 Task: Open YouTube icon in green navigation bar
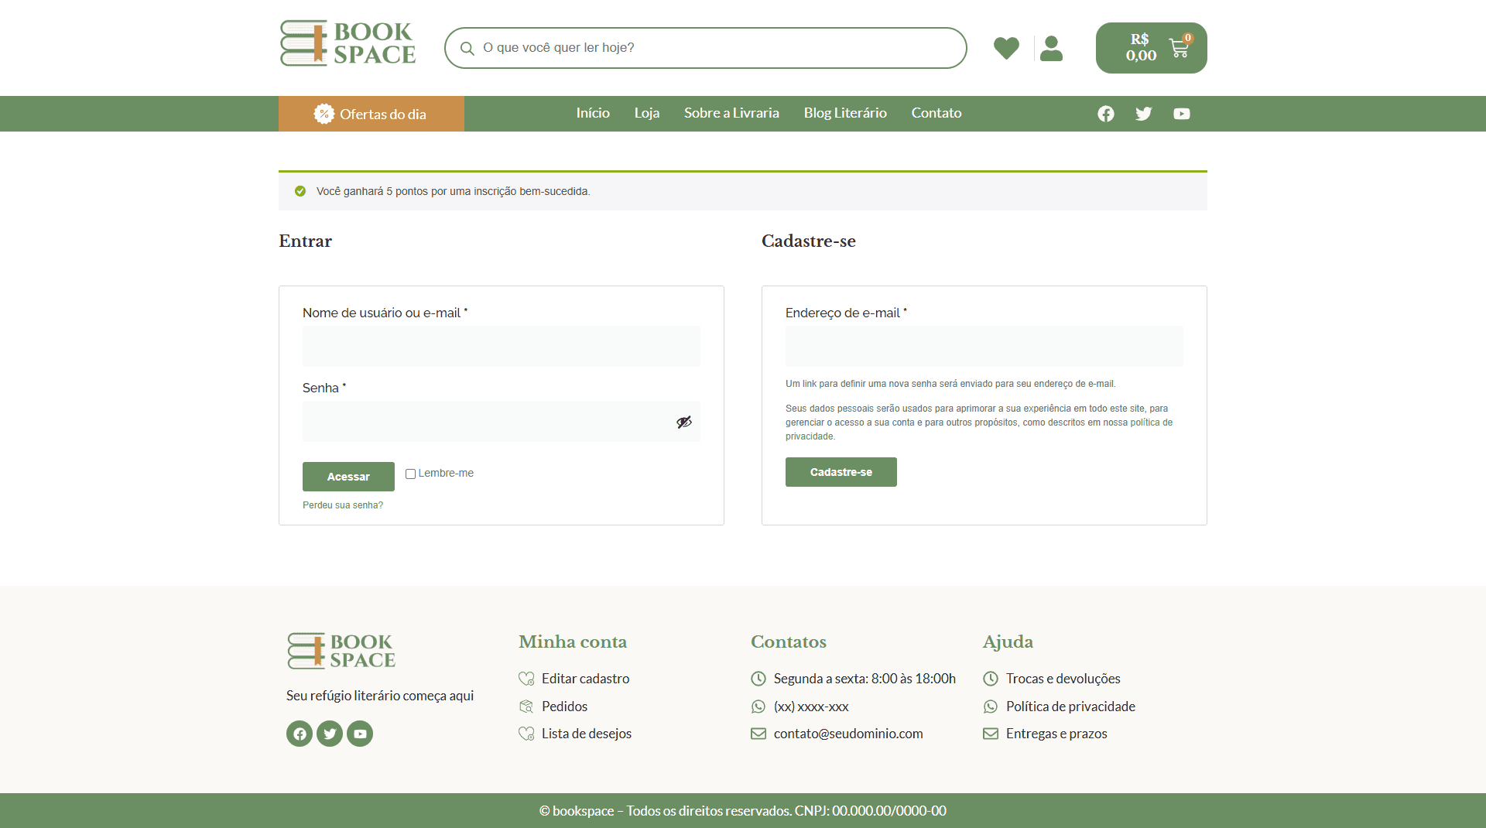point(1181,114)
